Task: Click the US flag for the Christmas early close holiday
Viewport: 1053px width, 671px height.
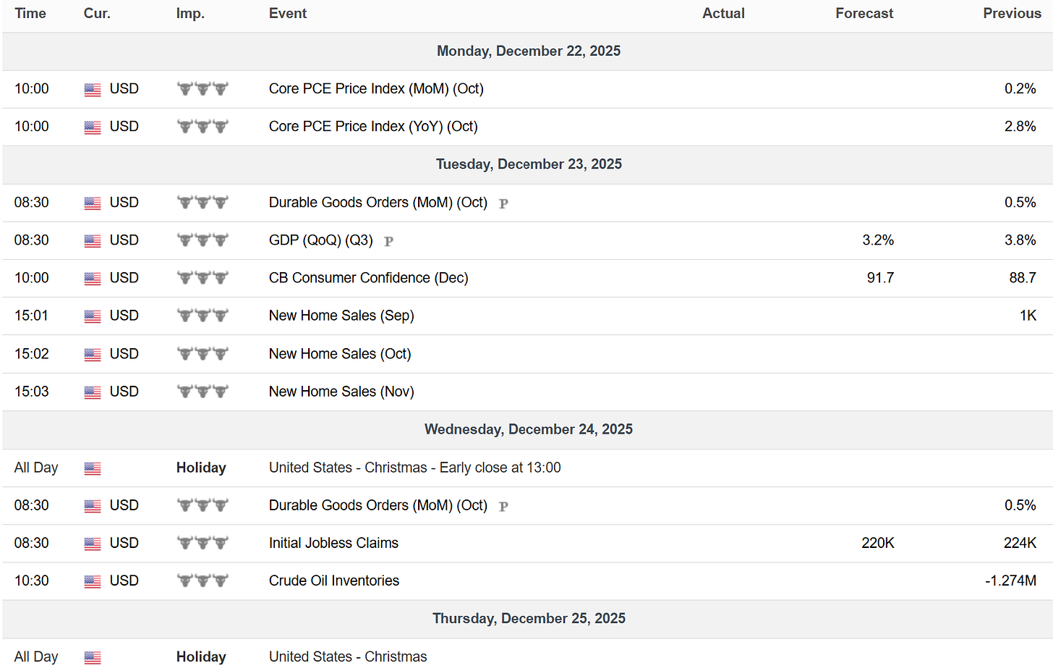Action: [x=93, y=468]
